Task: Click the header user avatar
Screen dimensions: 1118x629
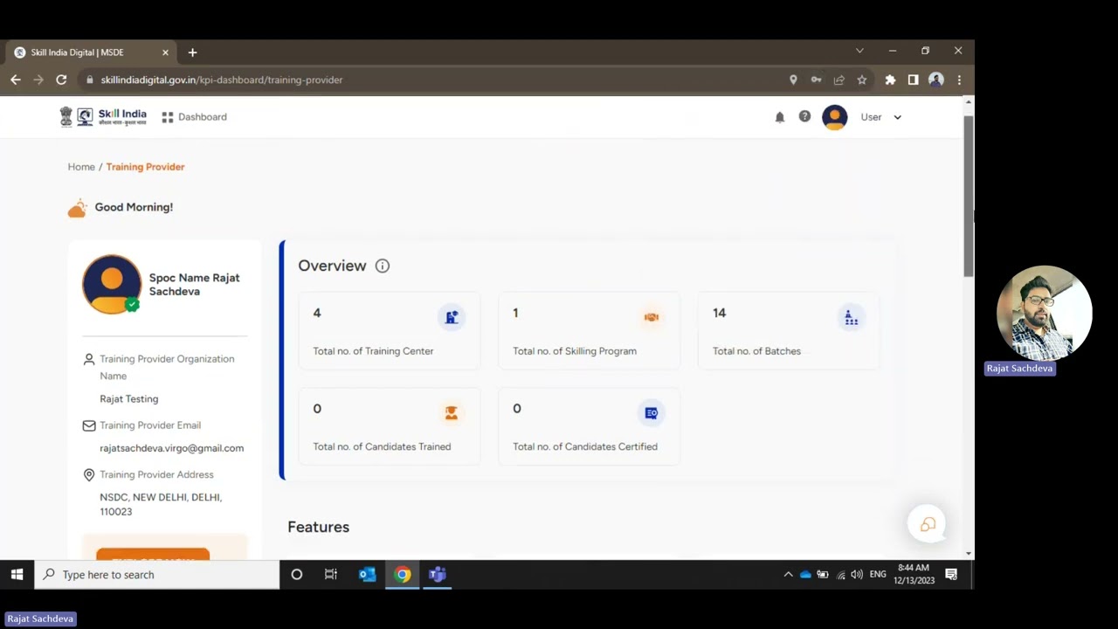Action: 835,117
